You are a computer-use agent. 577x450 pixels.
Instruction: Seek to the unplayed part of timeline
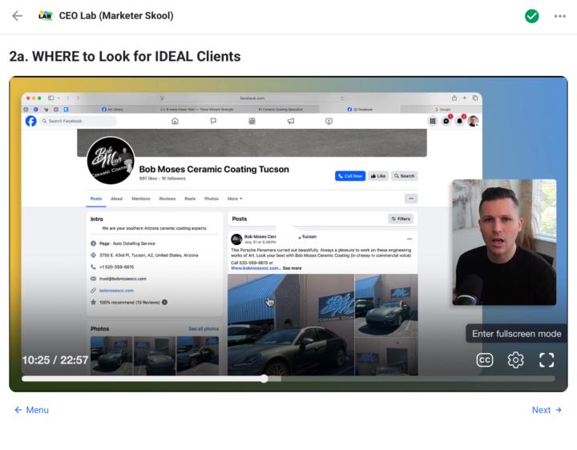point(418,379)
